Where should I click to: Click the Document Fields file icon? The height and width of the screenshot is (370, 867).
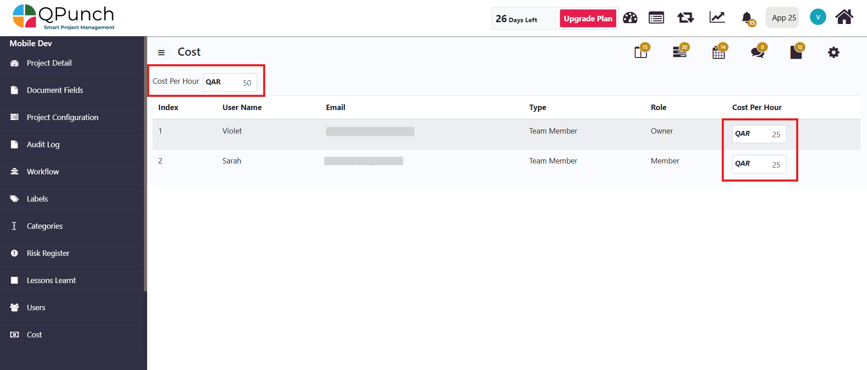tap(14, 90)
